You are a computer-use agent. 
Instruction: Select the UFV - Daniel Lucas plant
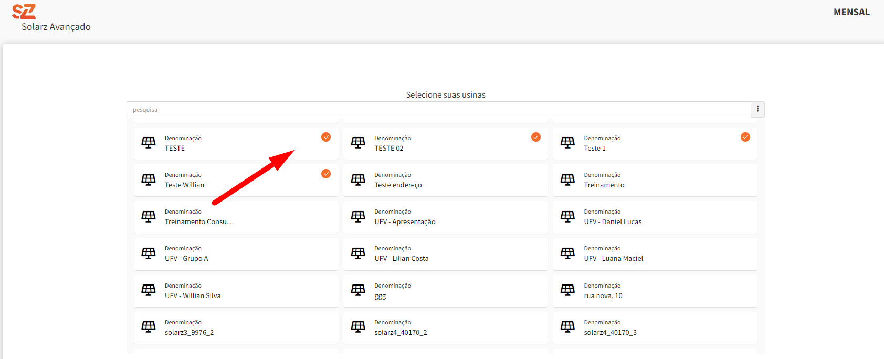tap(655, 217)
